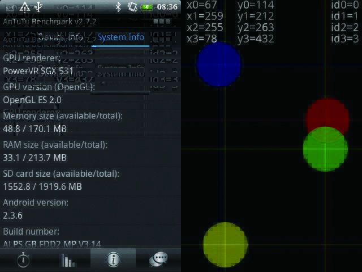Viewport: 362px width, 272px height.
Task: Click the AnTuTu Benchmark v2.7.2 title
Action: point(50,22)
